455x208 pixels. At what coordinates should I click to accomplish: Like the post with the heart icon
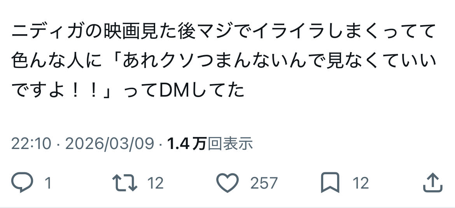(228, 183)
